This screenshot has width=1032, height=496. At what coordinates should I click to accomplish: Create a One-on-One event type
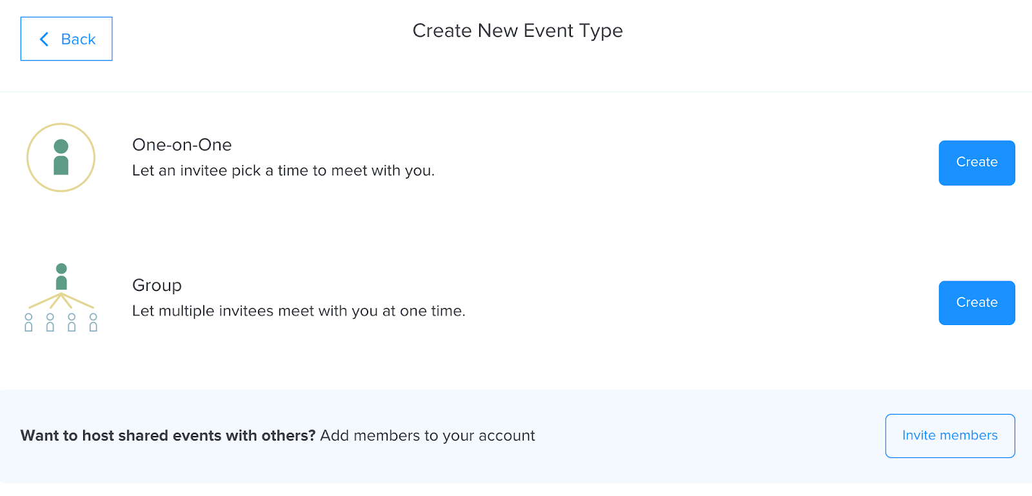[x=977, y=163]
